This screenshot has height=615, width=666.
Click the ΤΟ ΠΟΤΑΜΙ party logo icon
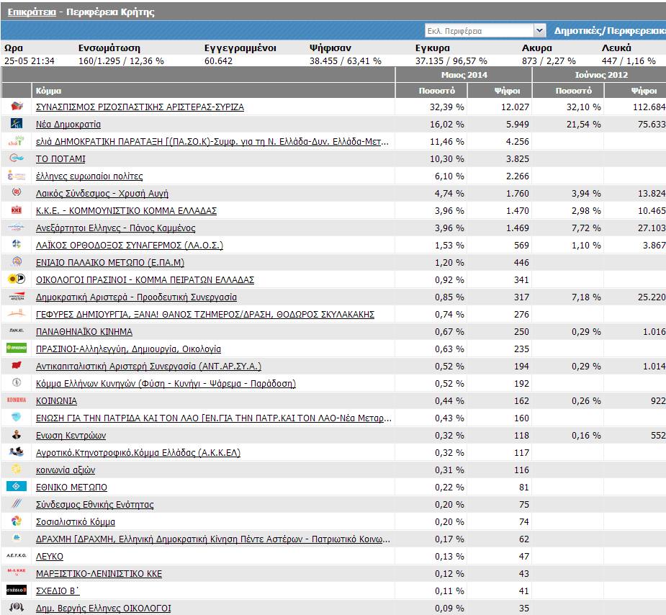17,158
